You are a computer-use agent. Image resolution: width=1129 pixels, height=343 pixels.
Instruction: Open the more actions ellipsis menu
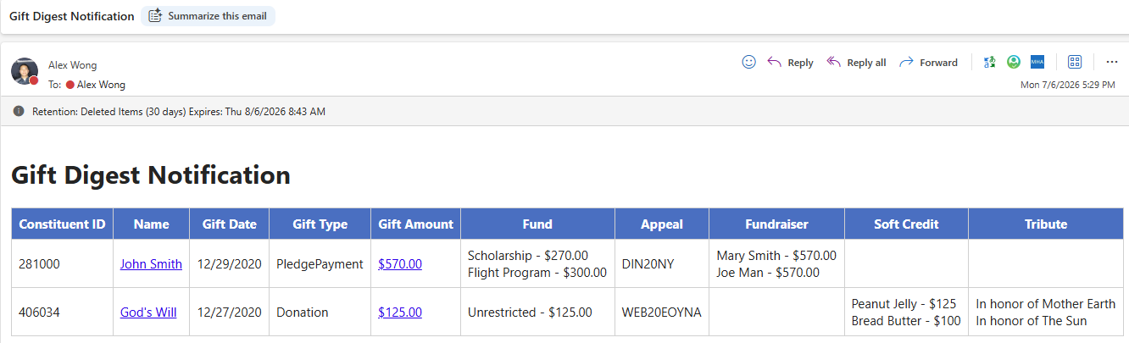1111,62
